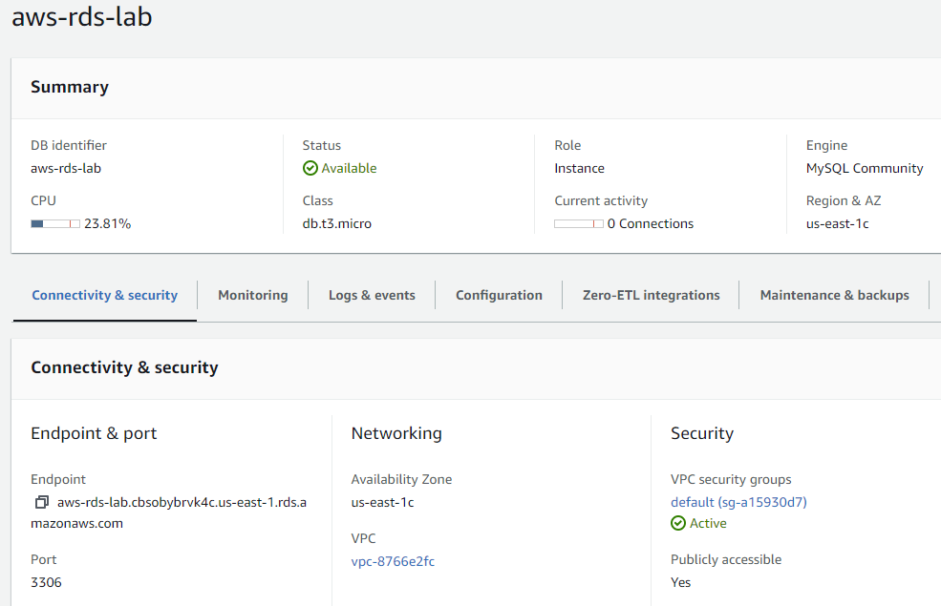Select the endpoint hostname text
Image resolution: width=941 pixels, height=606 pixels.
[x=169, y=512]
